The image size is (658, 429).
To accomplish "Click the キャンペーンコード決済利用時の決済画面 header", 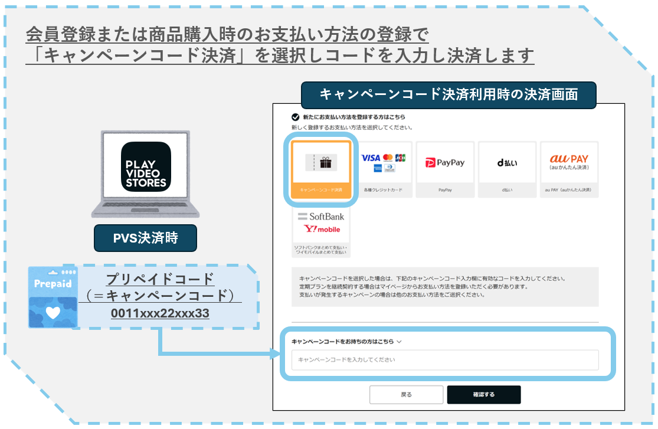I will point(449,94).
